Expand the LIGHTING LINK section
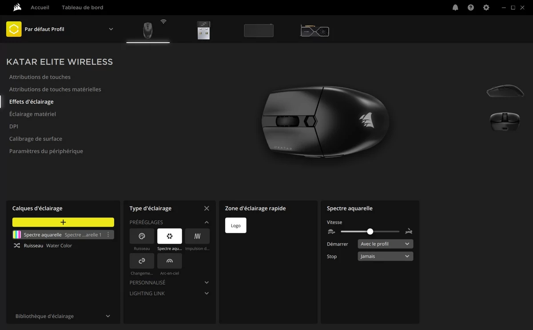 click(207, 294)
